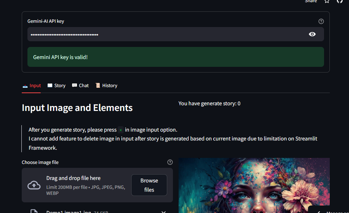Star this app with star icon
Viewport: 349px width, 213px height.
(x=327, y=1)
